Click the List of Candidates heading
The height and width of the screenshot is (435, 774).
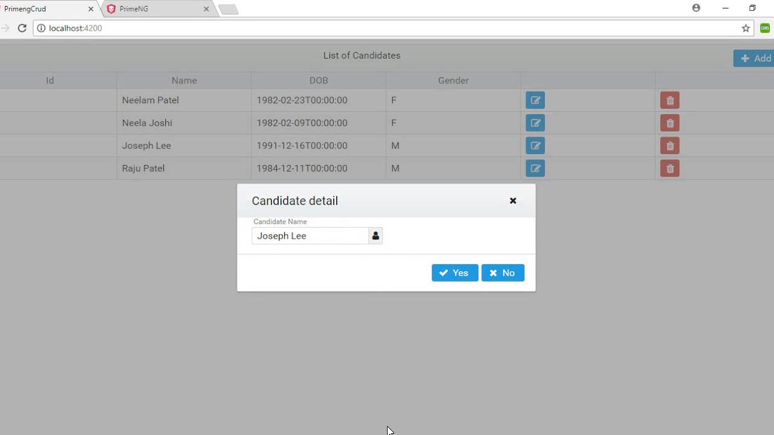362,56
